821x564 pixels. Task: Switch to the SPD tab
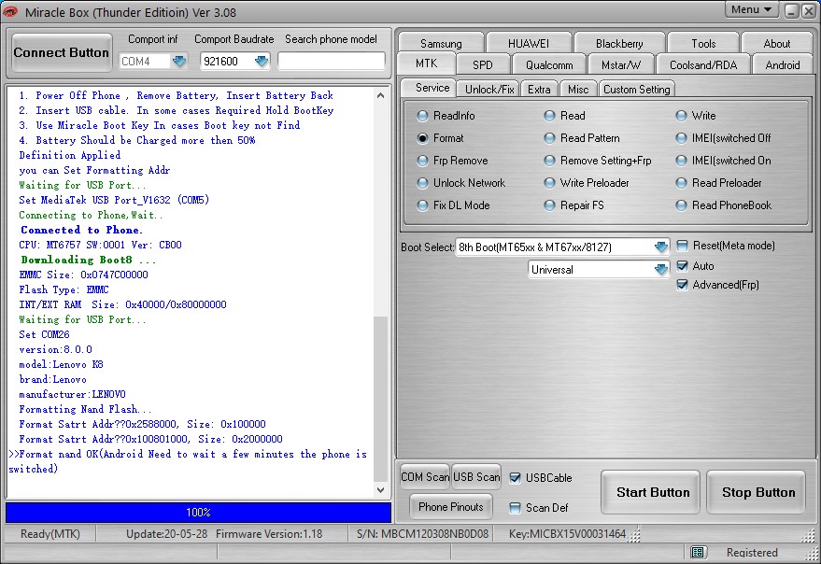coord(482,65)
